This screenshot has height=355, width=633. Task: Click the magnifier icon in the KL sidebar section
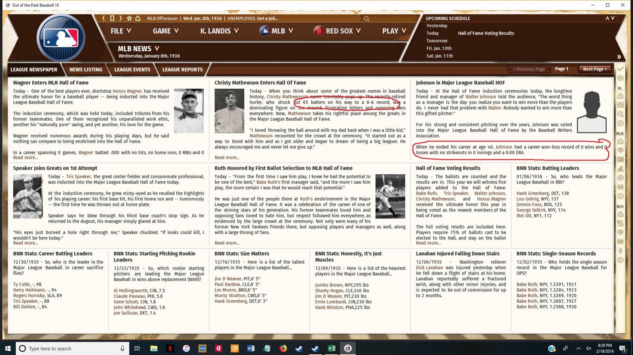coord(620,114)
